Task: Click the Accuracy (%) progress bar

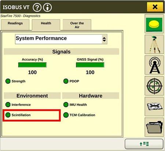Action: (32, 65)
